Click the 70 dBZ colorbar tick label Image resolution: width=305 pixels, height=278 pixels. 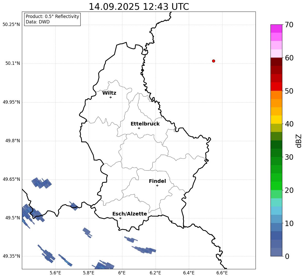point(289,25)
